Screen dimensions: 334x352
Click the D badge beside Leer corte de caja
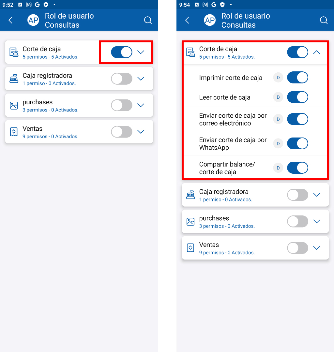point(278,97)
